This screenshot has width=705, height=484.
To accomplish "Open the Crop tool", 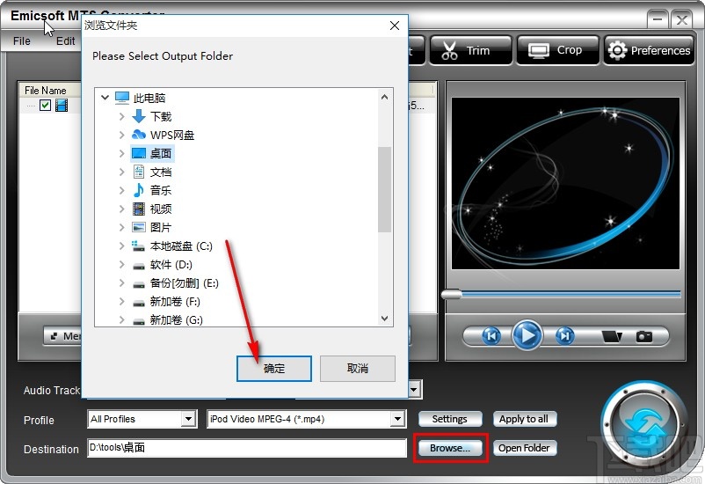I will pyautogui.click(x=557, y=50).
